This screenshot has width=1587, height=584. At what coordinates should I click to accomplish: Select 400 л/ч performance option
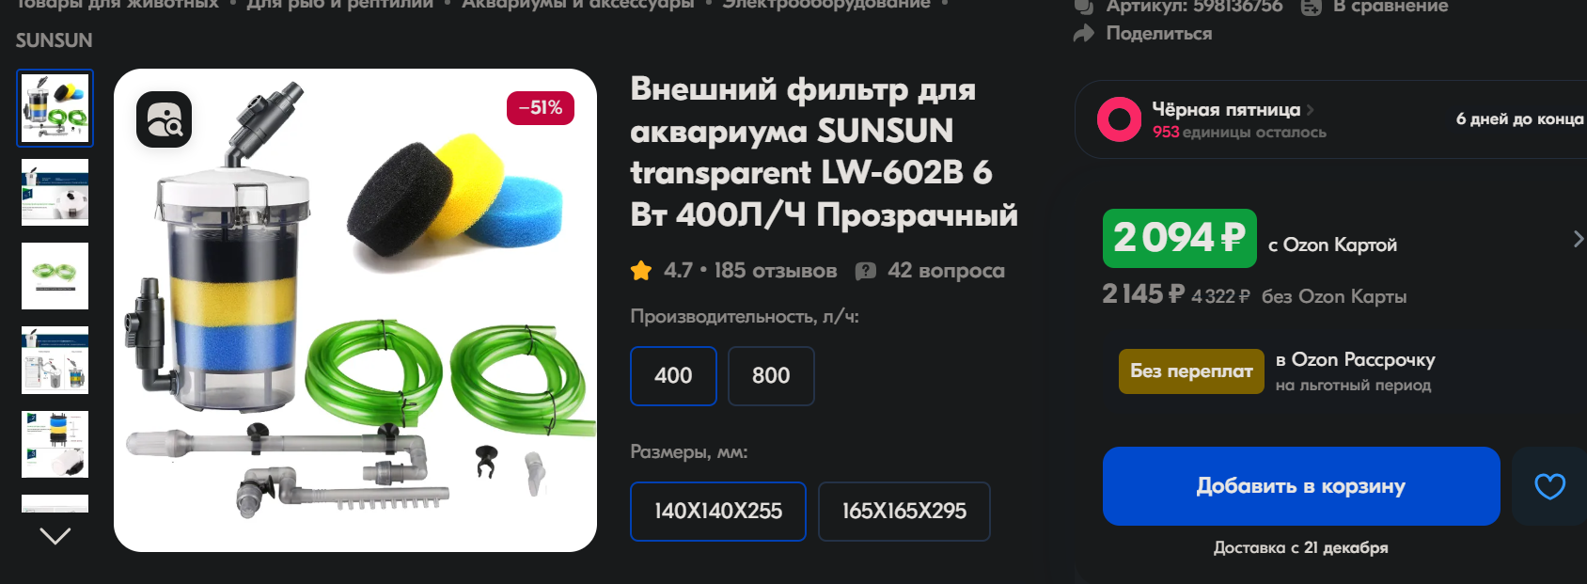673,376
